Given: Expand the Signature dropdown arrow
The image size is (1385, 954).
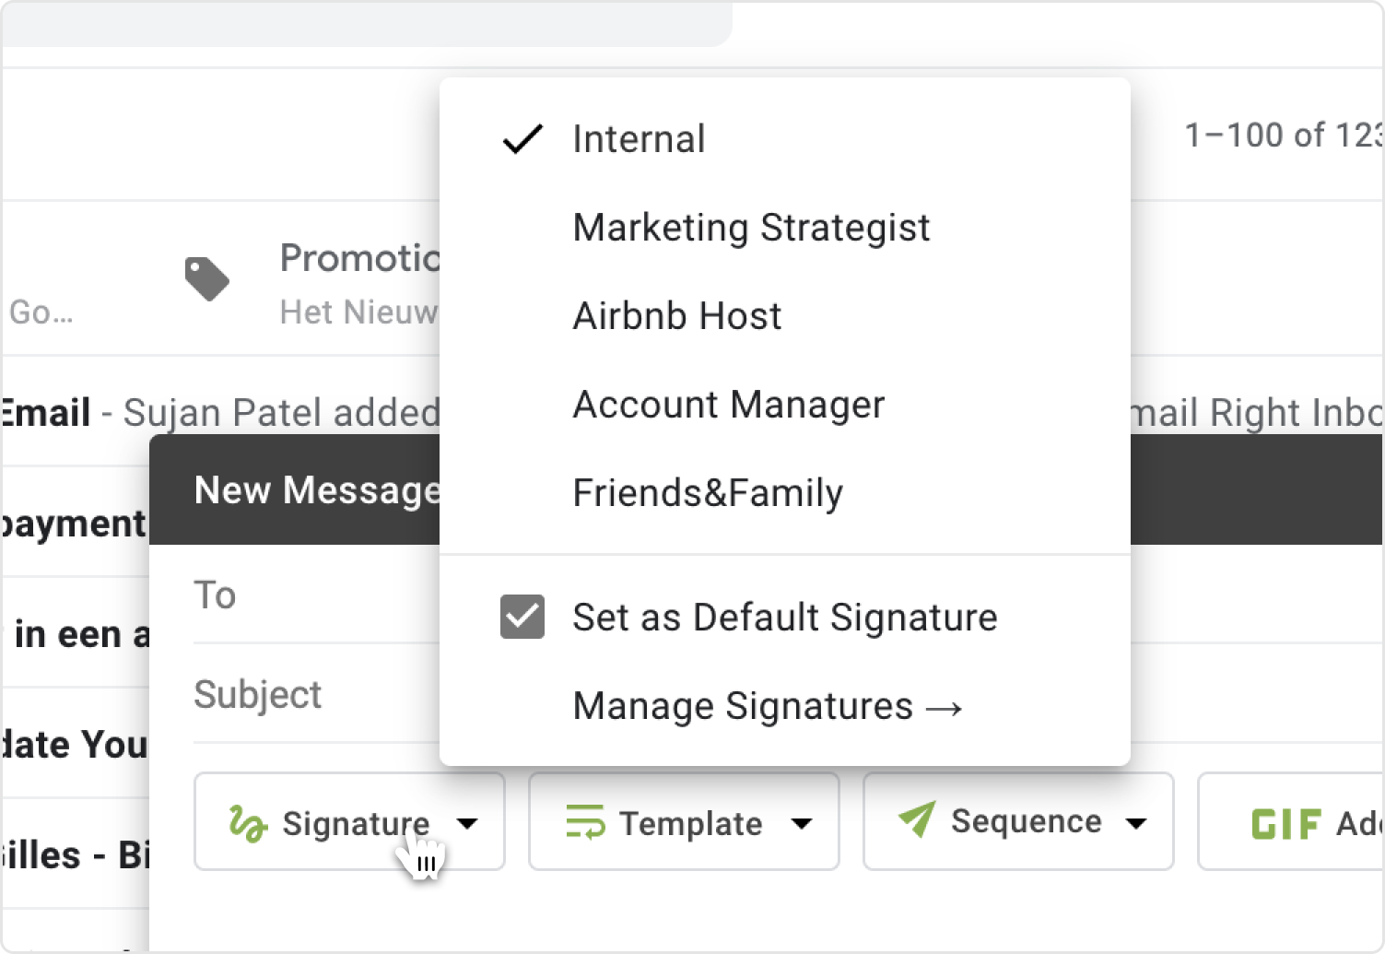Looking at the screenshot, I should click(467, 823).
